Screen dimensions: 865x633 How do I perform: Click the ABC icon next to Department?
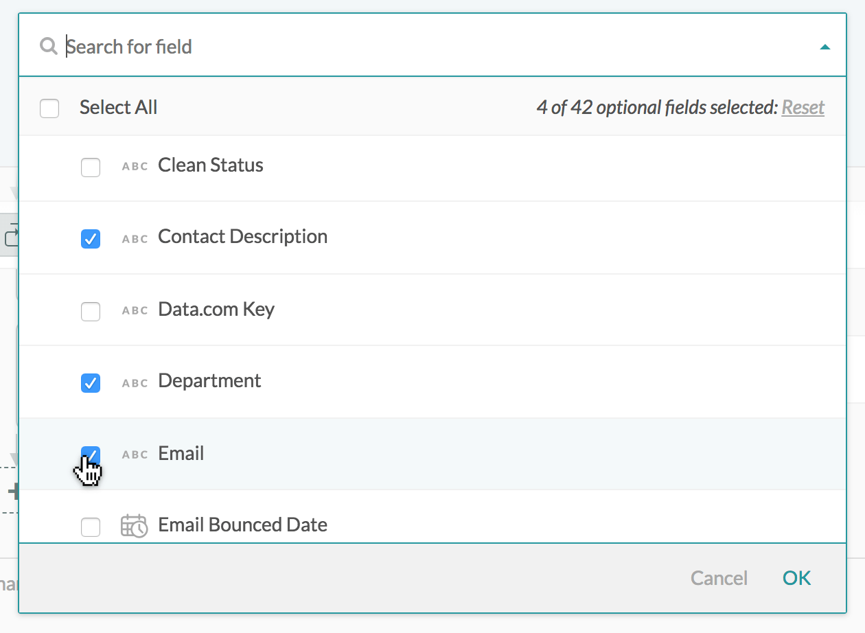tap(135, 382)
